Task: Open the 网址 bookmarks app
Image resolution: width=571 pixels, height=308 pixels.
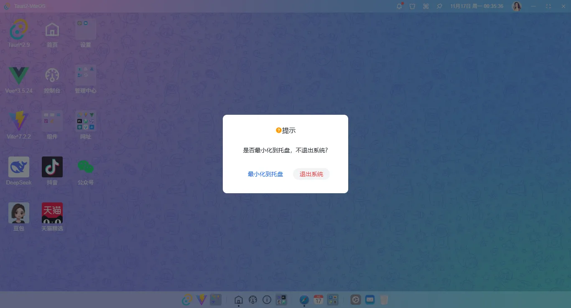Action: coord(85,121)
